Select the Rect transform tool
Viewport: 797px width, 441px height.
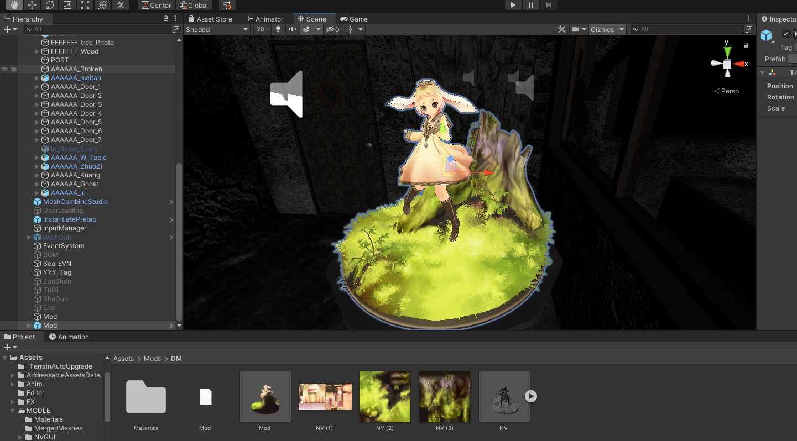point(84,5)
